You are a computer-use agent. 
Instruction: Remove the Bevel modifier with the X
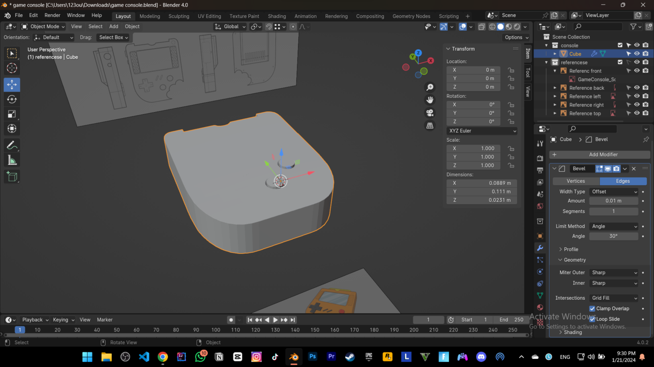(x=634, y=169)
